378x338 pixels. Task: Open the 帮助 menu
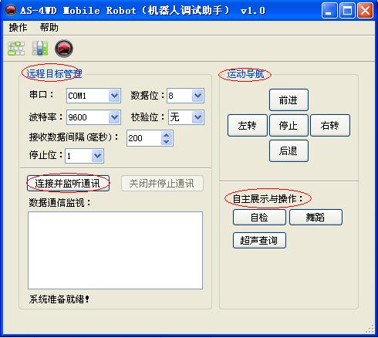point(49,28)
